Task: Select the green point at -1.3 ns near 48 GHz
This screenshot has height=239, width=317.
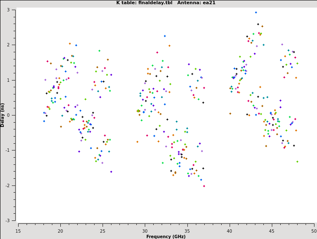Action: [297, 161]
